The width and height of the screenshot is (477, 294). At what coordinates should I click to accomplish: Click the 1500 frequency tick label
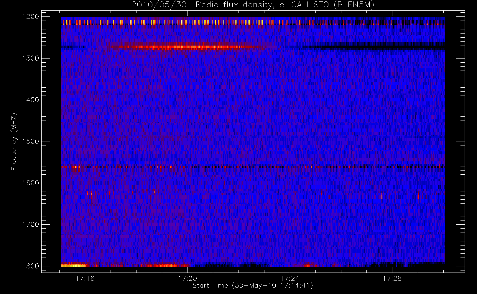point(31,141)
